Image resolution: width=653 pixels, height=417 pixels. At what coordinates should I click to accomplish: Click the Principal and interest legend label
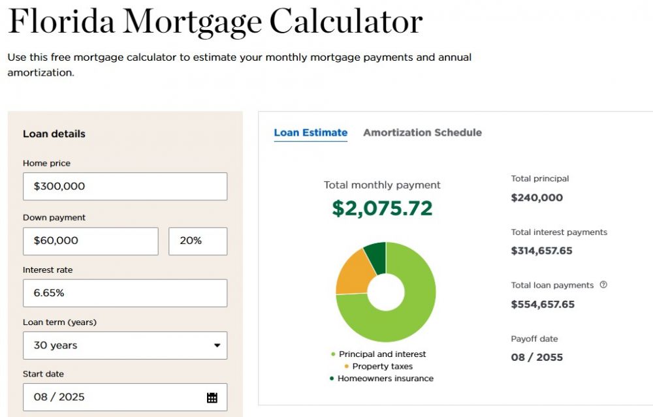coord(382,354)
